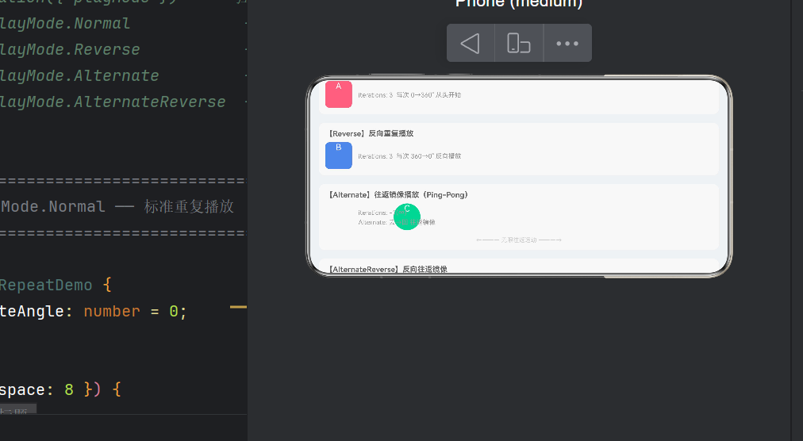Click the layMode.Alternate comment line

[x=79, y=75]
